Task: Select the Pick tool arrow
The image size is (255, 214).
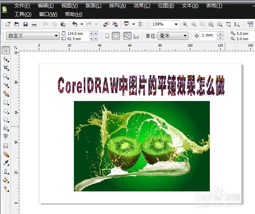Action: pos(6,50)
